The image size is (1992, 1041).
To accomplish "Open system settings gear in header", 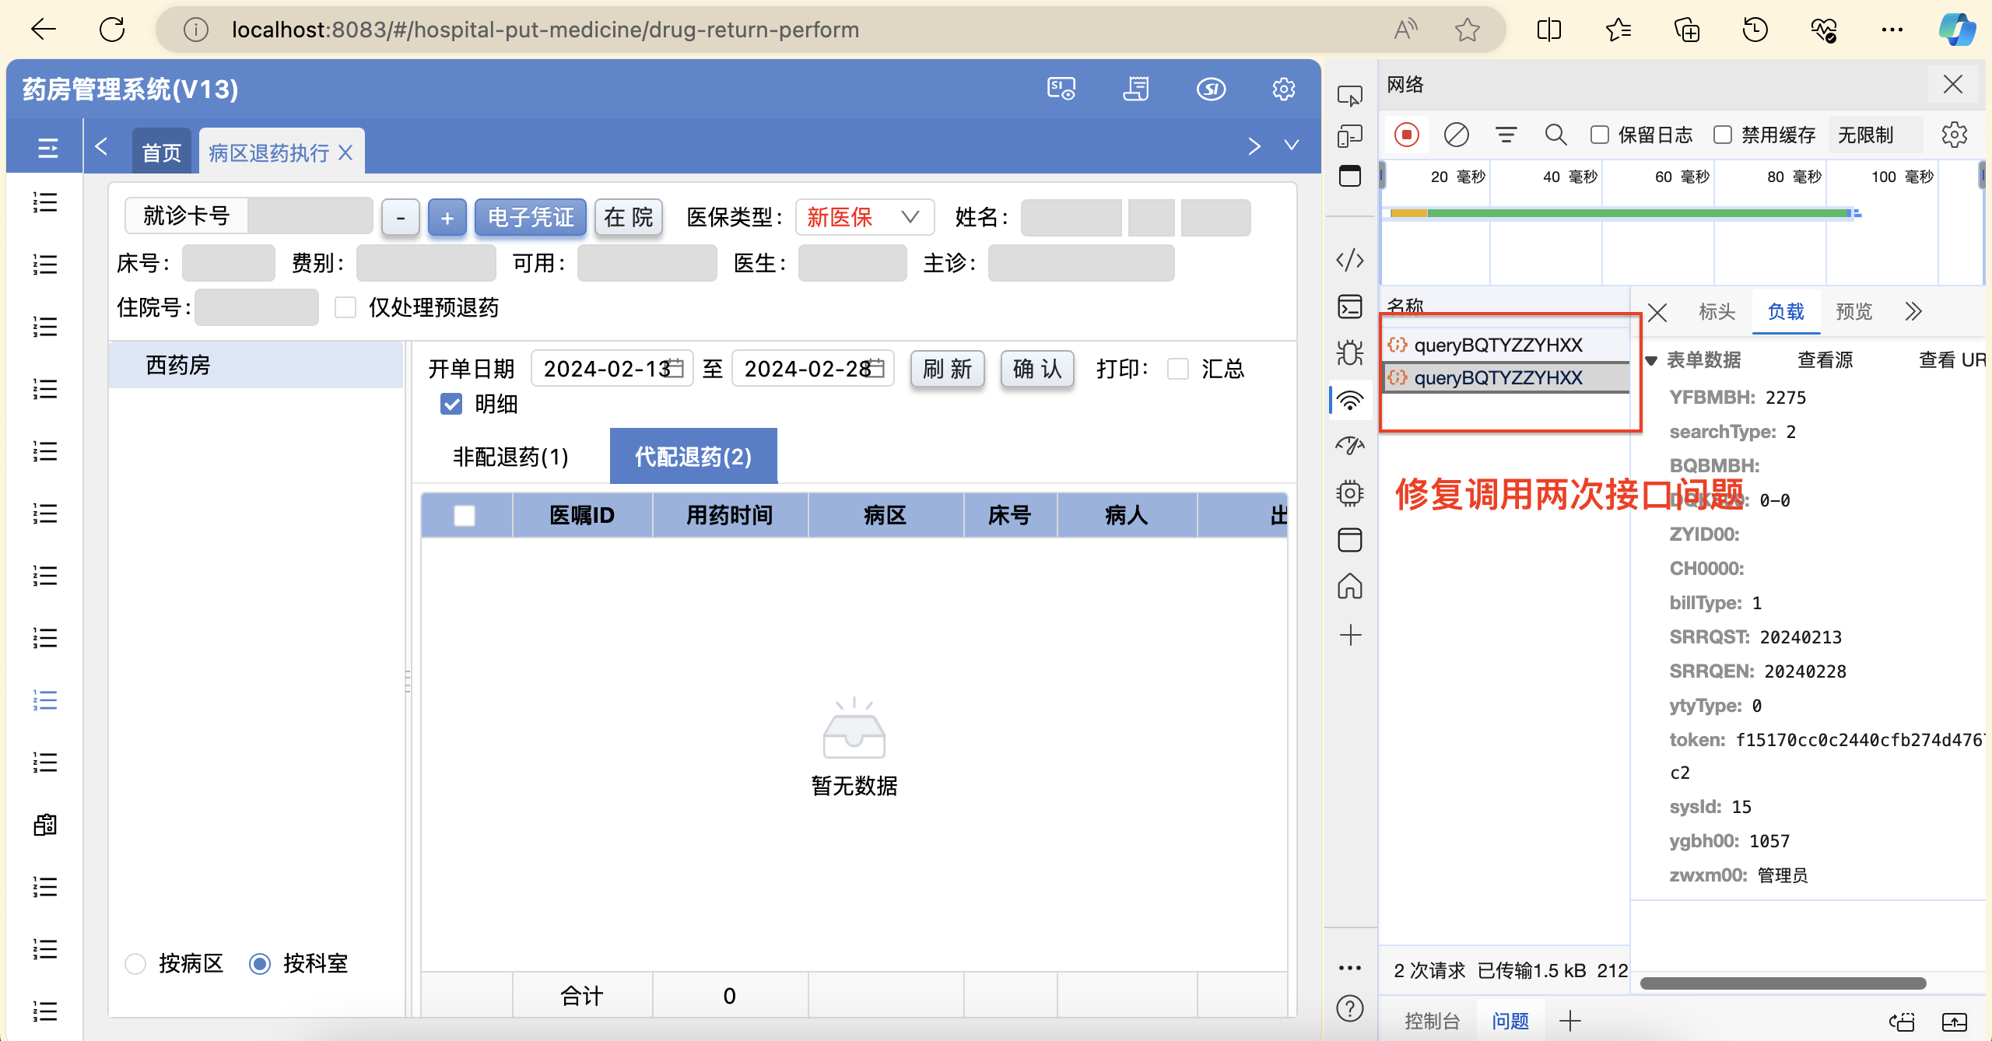I will click(x=1283, y=89).
